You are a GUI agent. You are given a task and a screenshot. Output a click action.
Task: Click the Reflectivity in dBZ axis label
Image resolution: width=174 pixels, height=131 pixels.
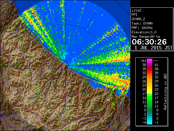165,92
